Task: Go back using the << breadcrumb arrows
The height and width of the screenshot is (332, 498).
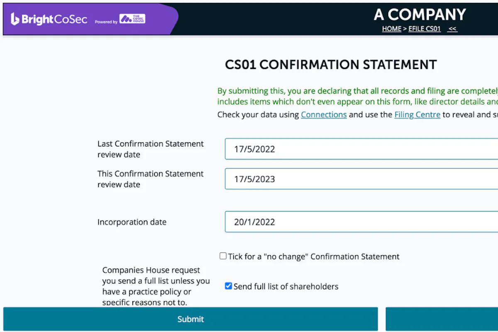Action: [452, 29]
